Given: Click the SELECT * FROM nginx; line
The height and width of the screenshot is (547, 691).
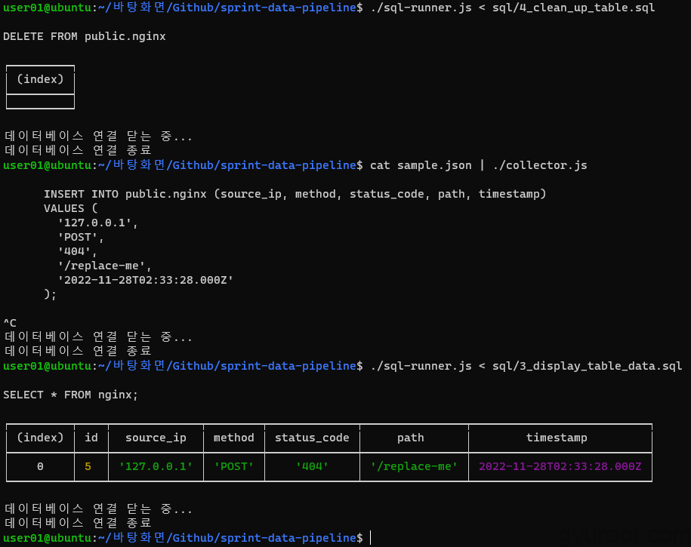Looking at the screenshot, I should tap(71, 395).
